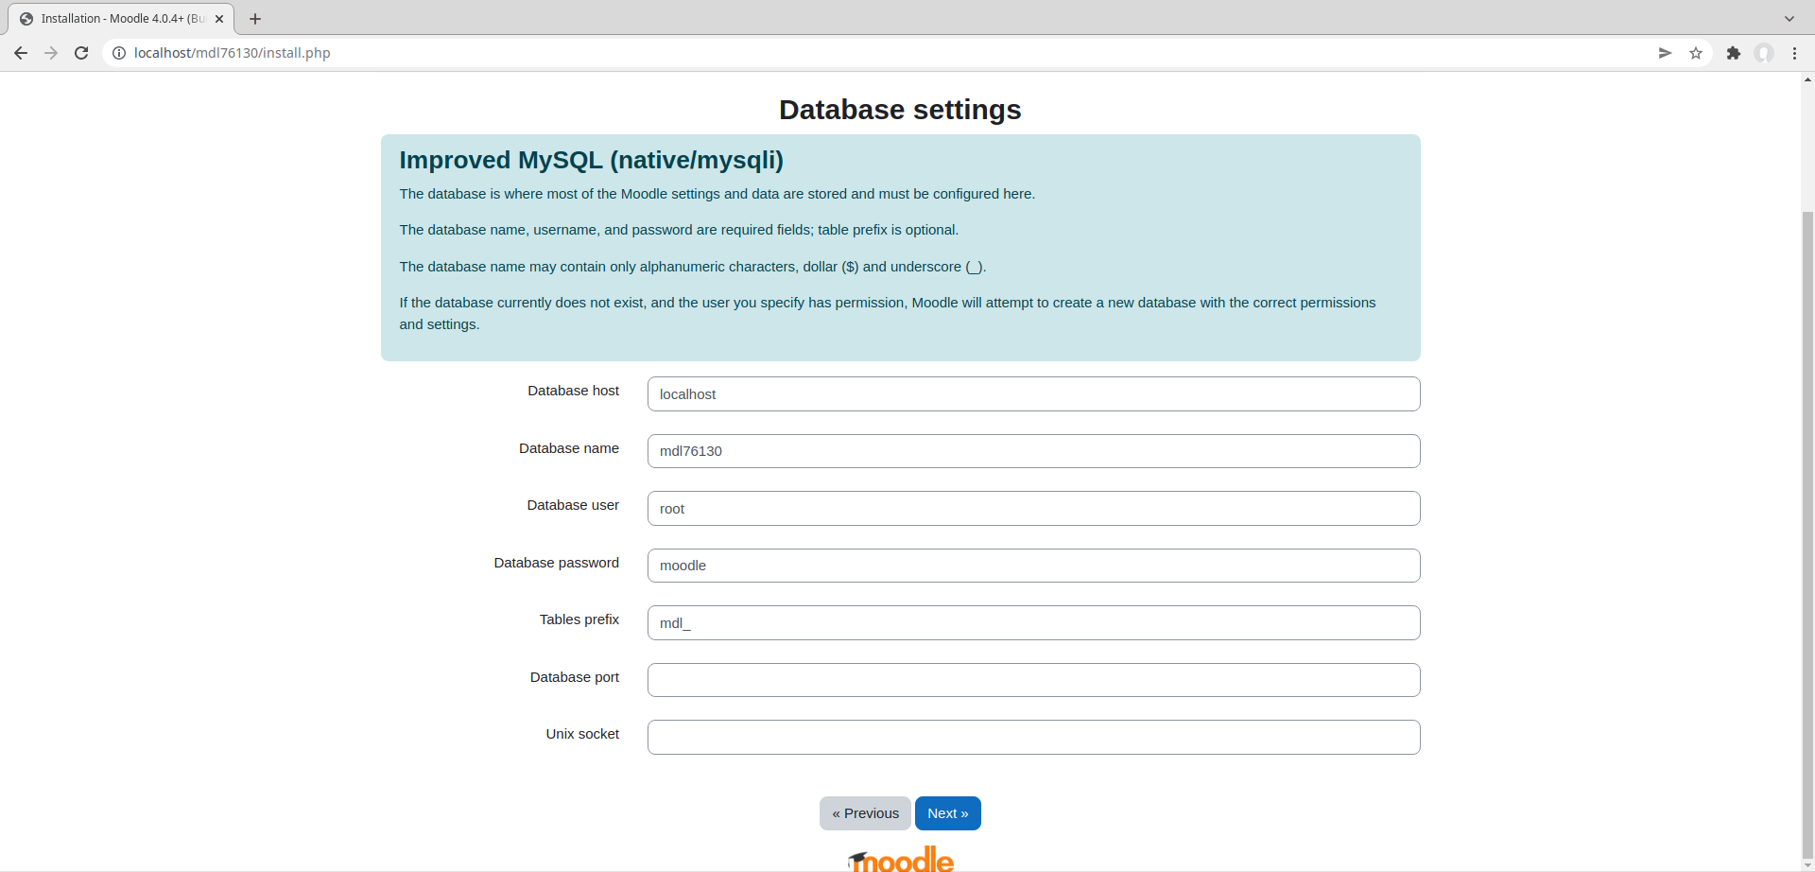Click the scrollbar up arrow
Screen dimensions: 1815x872
tap(1807, 79)
